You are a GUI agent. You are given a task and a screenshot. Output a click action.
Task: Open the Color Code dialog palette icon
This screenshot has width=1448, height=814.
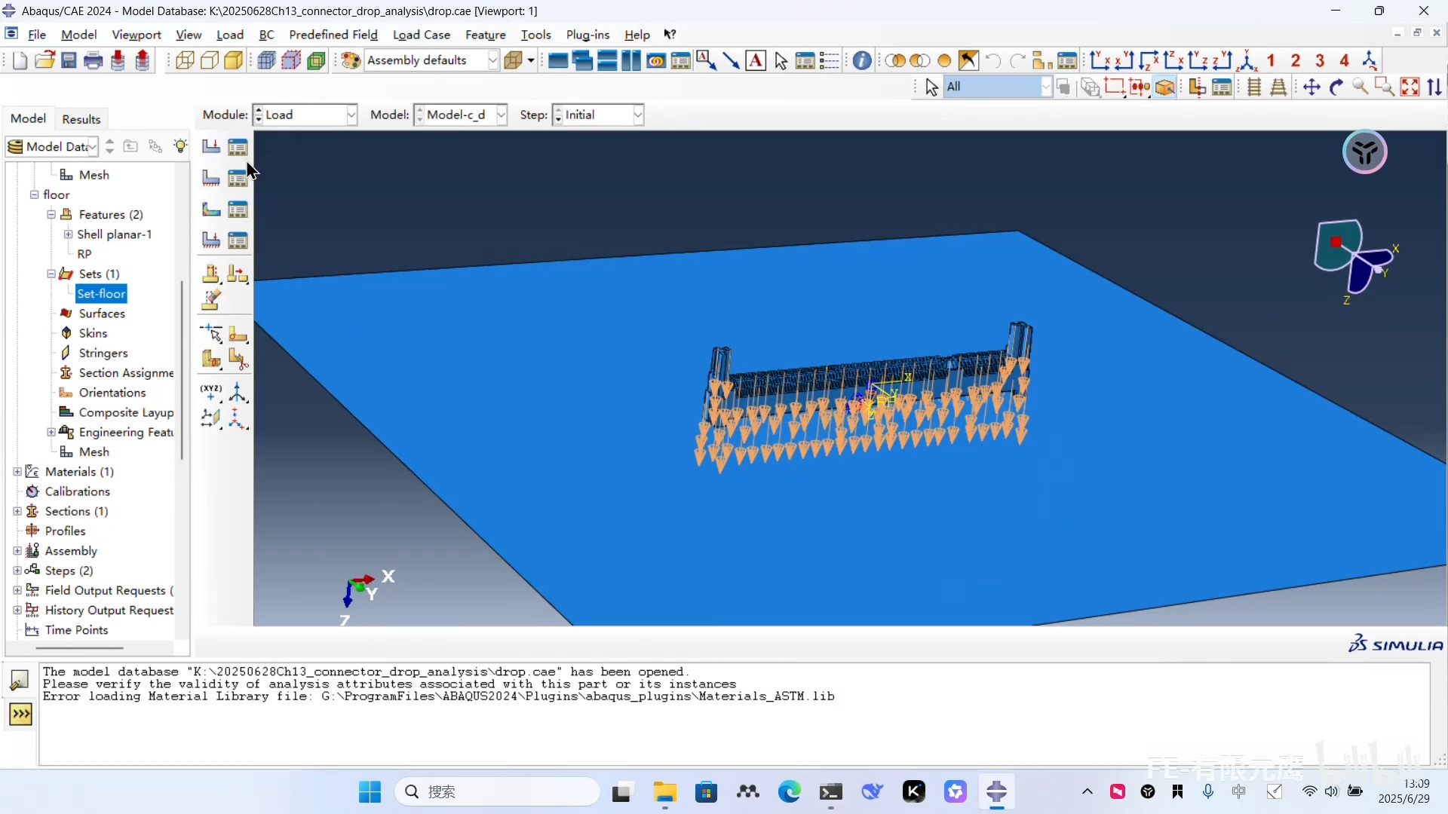click(x=350, y=61)
